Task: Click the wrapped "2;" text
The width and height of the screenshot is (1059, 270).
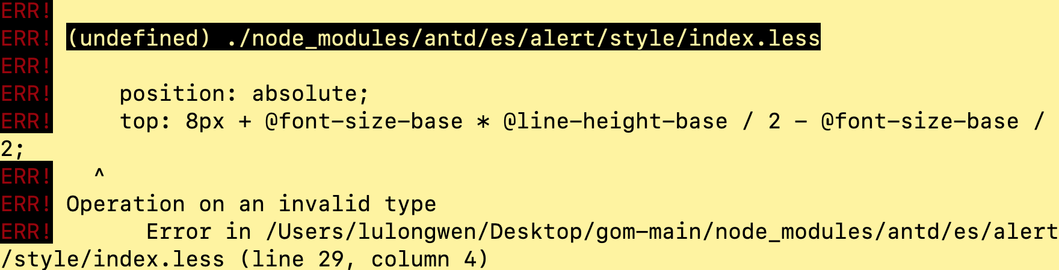Action: (x=13, y=149)
